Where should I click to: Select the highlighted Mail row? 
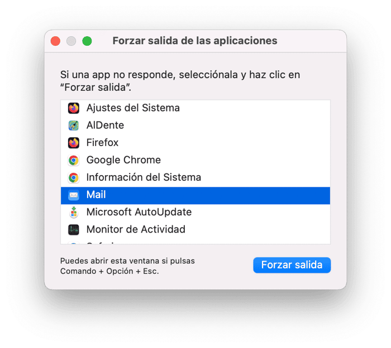[x=195, y=196]
